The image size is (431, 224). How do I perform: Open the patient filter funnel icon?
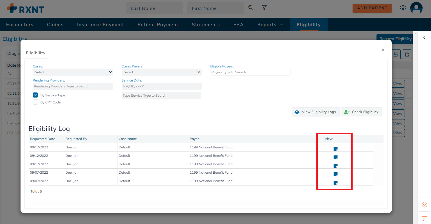pyautogui.click(x=264, y=8)
